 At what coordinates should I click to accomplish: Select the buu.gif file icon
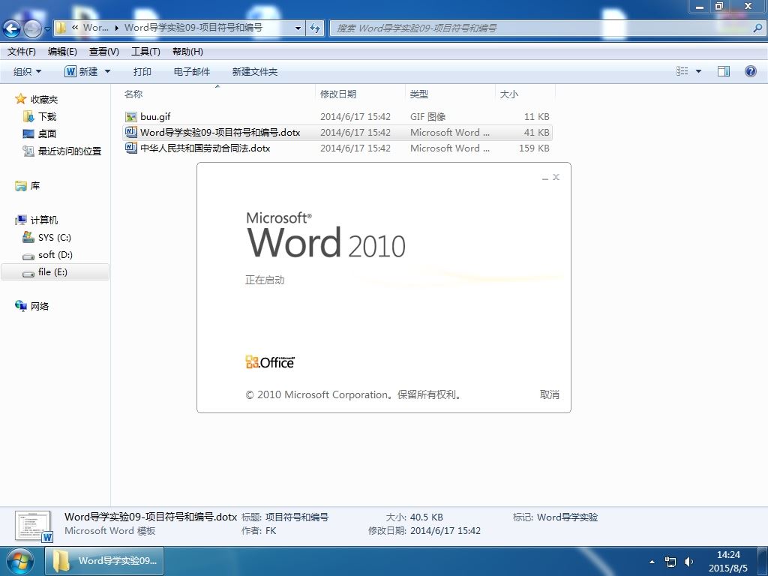click(x=130, y=116)
